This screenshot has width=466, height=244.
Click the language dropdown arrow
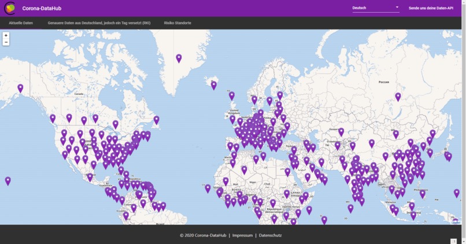click(397, 7)
